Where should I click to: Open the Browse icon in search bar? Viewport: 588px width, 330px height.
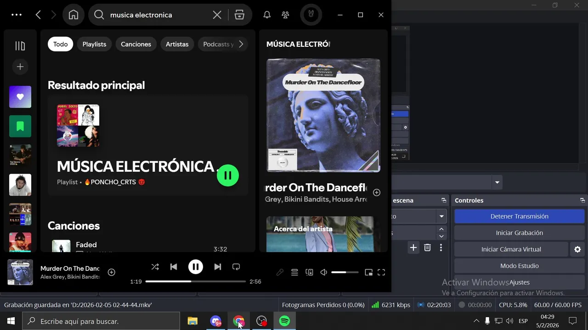(x=239, y=15)
